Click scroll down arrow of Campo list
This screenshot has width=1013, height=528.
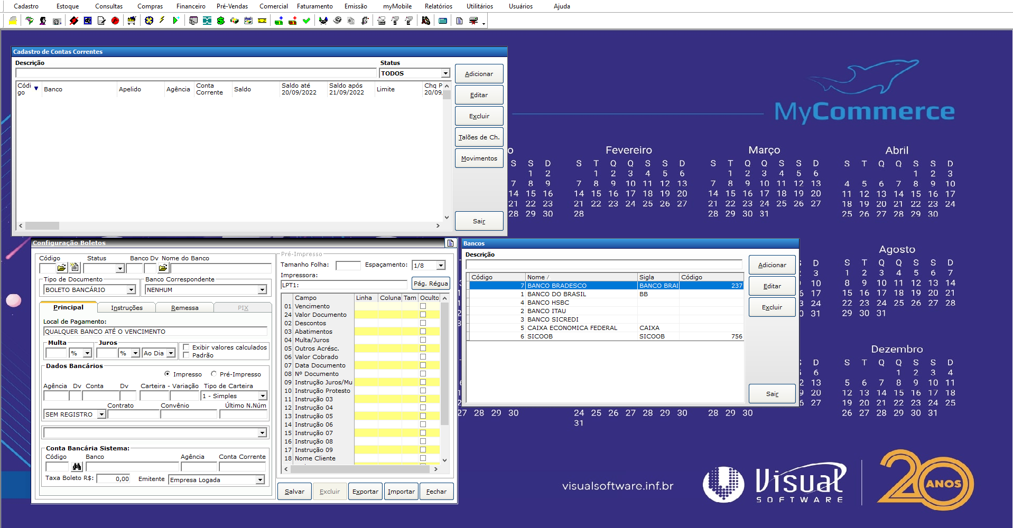click(x=444, y=460)
